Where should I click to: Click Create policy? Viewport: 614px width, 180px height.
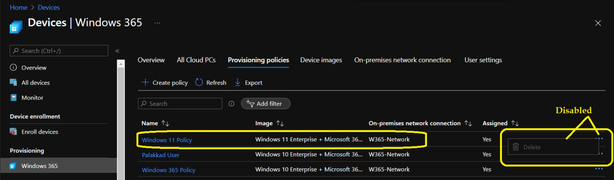point(165,82)
